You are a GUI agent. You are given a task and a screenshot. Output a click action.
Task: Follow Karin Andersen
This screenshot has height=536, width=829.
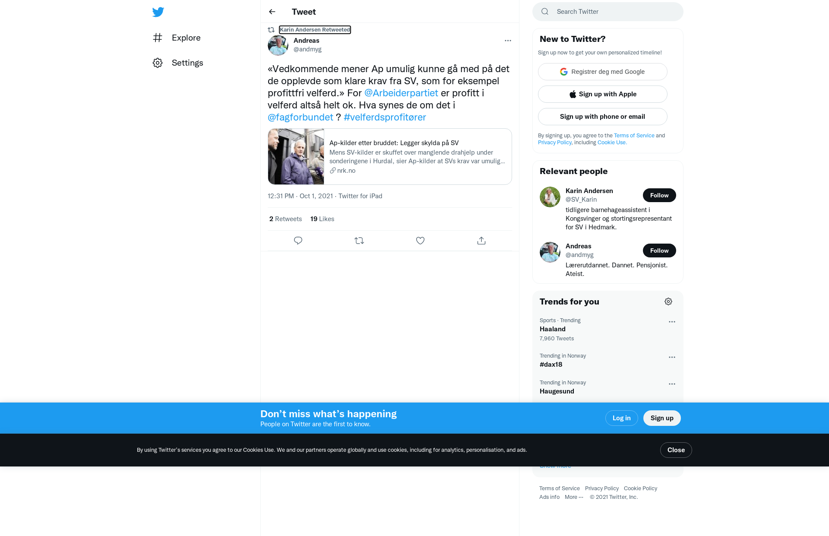click(659, 195)
